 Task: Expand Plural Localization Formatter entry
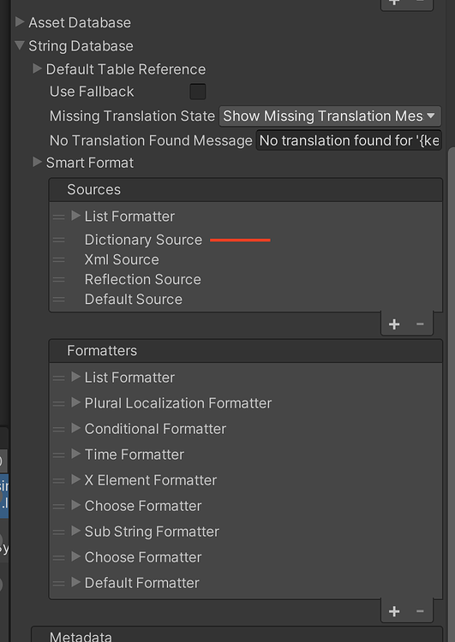pos(75,402)
